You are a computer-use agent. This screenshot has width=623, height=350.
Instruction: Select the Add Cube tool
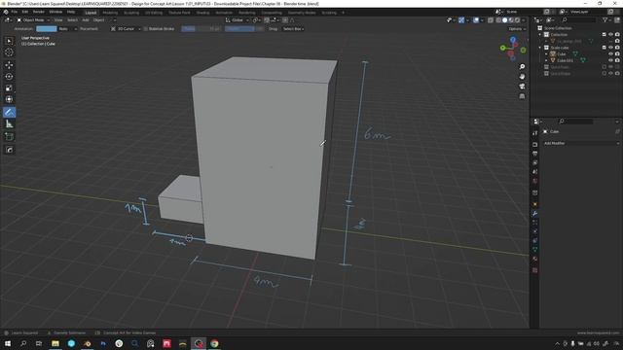tap(9, 137)
